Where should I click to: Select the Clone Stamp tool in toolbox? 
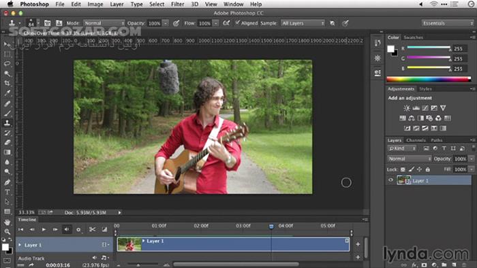tap(7, 123)
